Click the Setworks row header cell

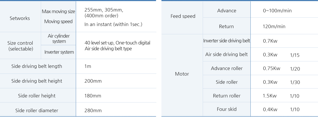click(x=20, y=18)
